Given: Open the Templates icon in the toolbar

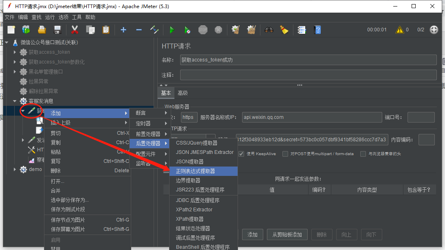Looking at the screenshot, I should click(x=26, y=30).
